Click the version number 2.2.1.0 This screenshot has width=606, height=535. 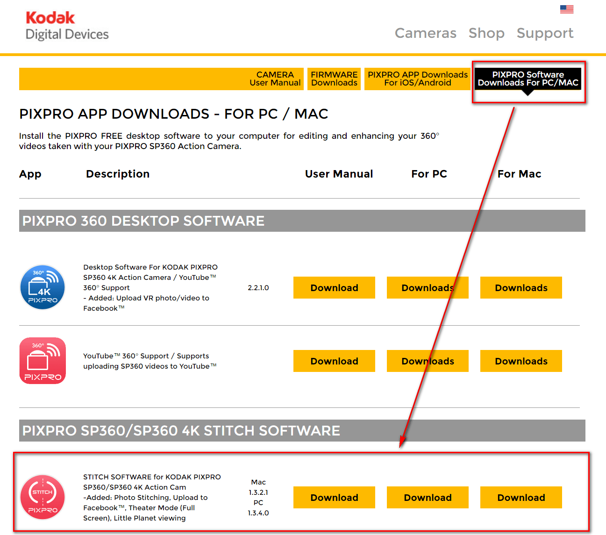[258, 288]
